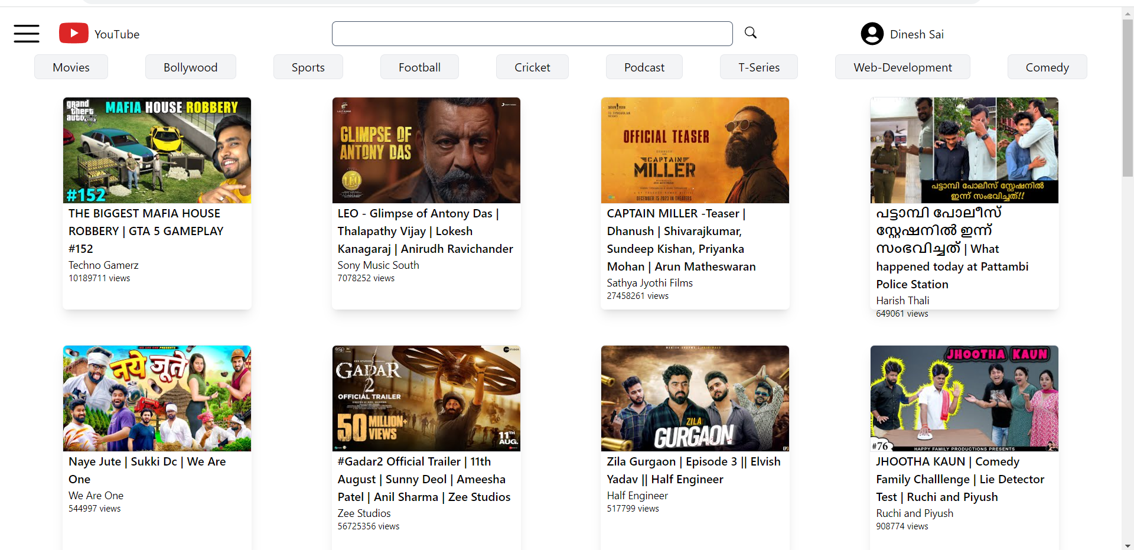
Task: Click the Pattambi Police Station video title
Action: pos(952,249)
